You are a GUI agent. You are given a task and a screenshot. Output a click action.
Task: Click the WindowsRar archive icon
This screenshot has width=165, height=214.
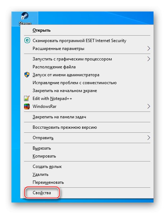tap(27, 106)
